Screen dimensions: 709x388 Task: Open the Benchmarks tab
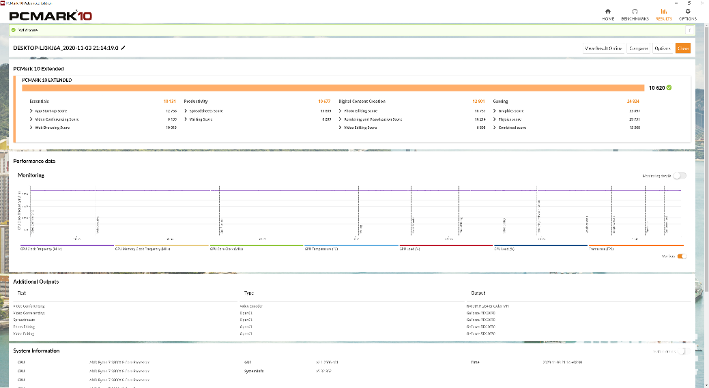pyautogui.click(x=635, y=14)
